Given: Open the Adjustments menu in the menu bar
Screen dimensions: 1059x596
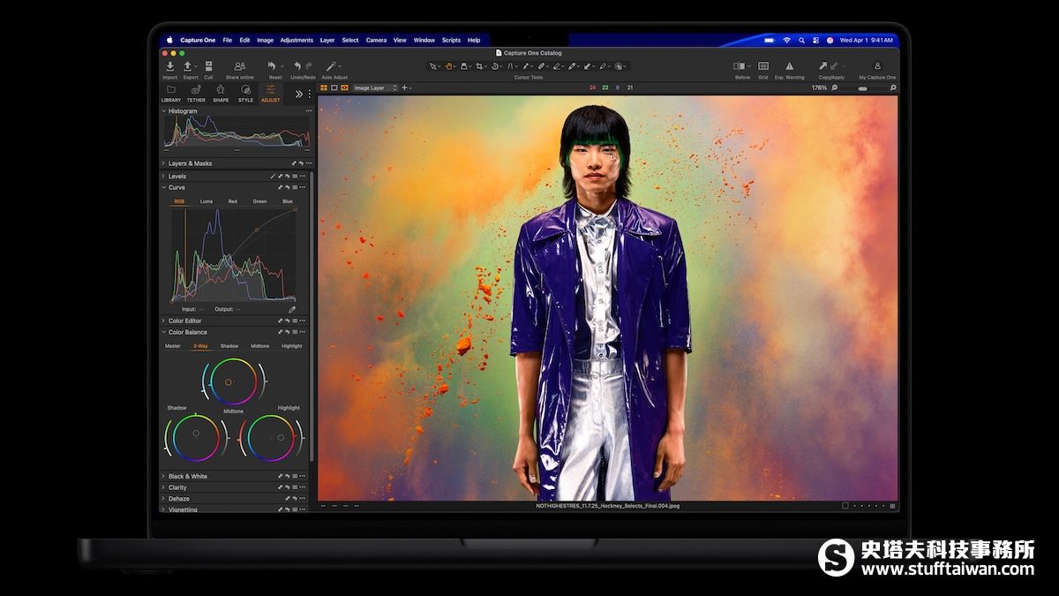Looking at the screenshot, I should (x=297, y=41).
